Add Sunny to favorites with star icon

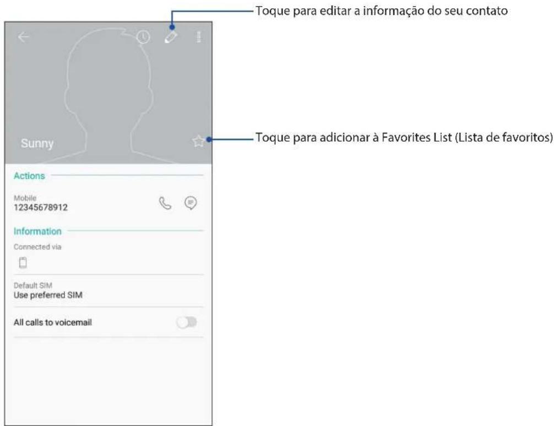click(198, 141)
